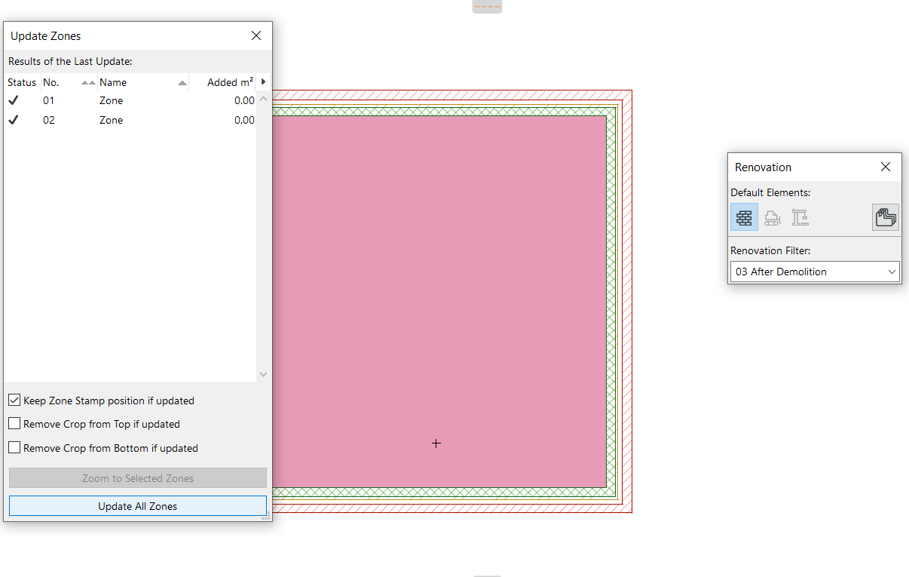Click the Zone name in row 01
909x577 pixels.
tap(111, 100)
